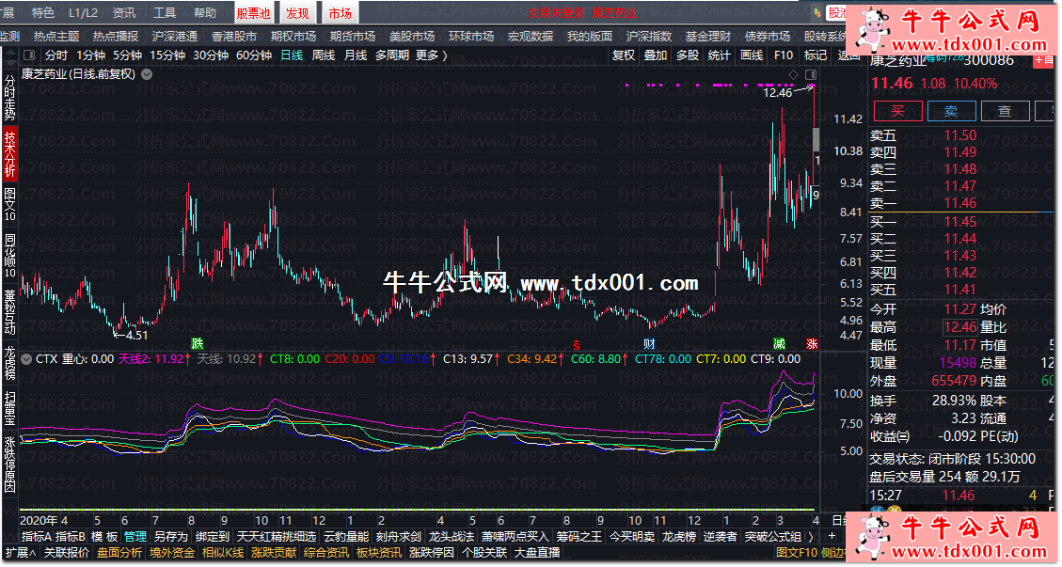Image resolution: width=1062 pixels, height=567 pixels.
Task: Click the 图文F10 status link
Action: pyautogui.click(x=797, y=553)
